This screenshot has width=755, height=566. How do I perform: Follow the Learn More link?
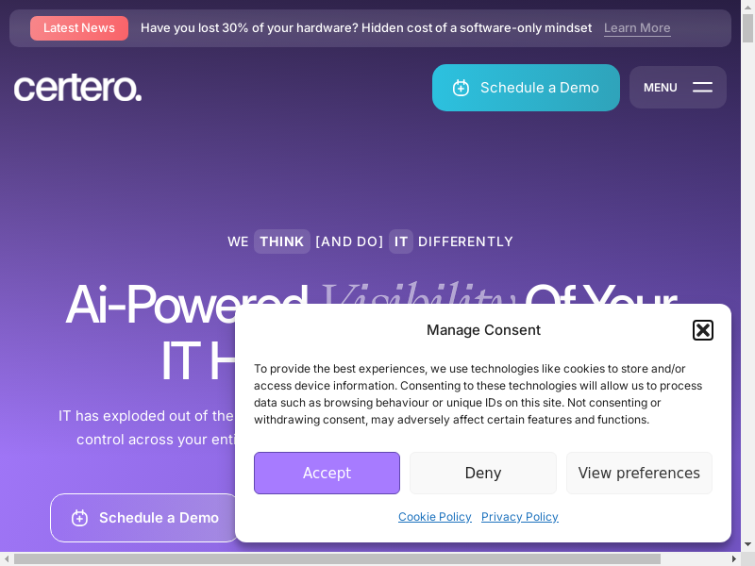637,28
